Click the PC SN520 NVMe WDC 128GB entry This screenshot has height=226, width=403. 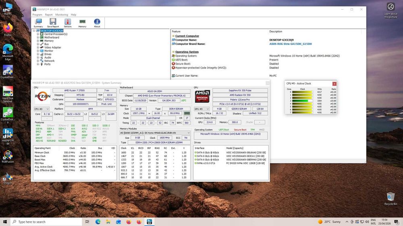coord(245,163)
